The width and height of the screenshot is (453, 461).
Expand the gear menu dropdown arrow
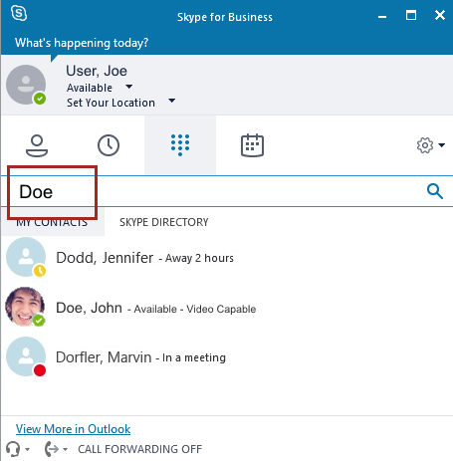pyautogui.click(x=442, y=145)
